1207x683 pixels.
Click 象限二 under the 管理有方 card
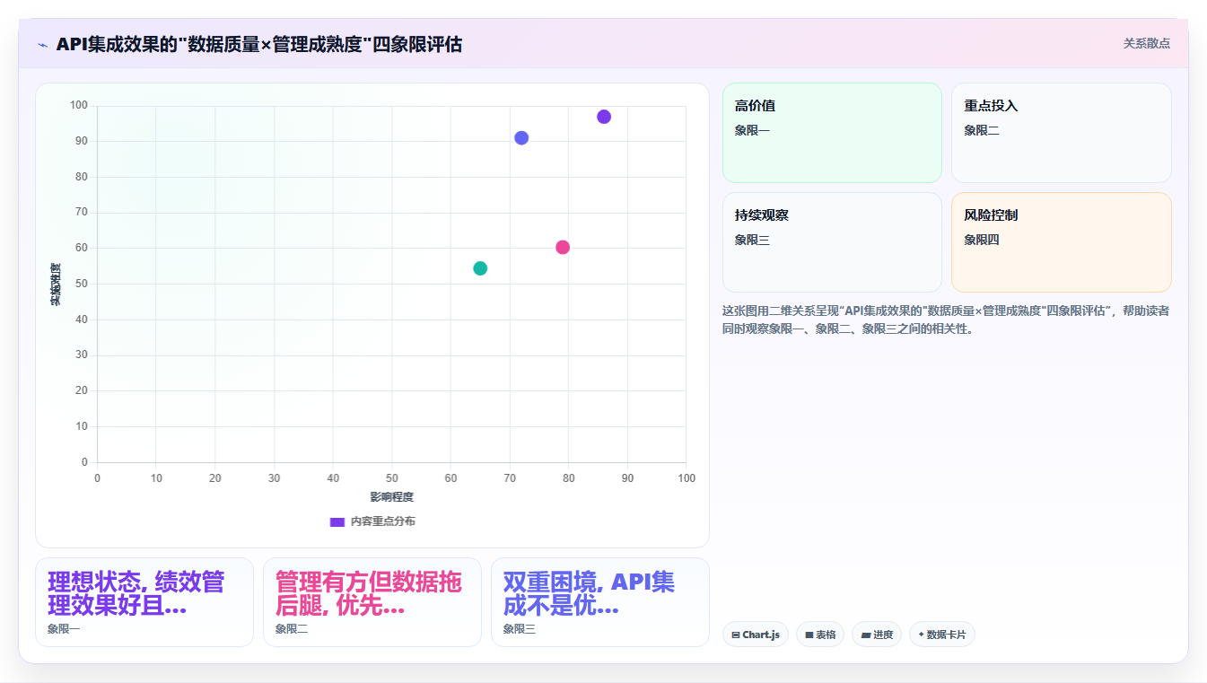point(292,629)
